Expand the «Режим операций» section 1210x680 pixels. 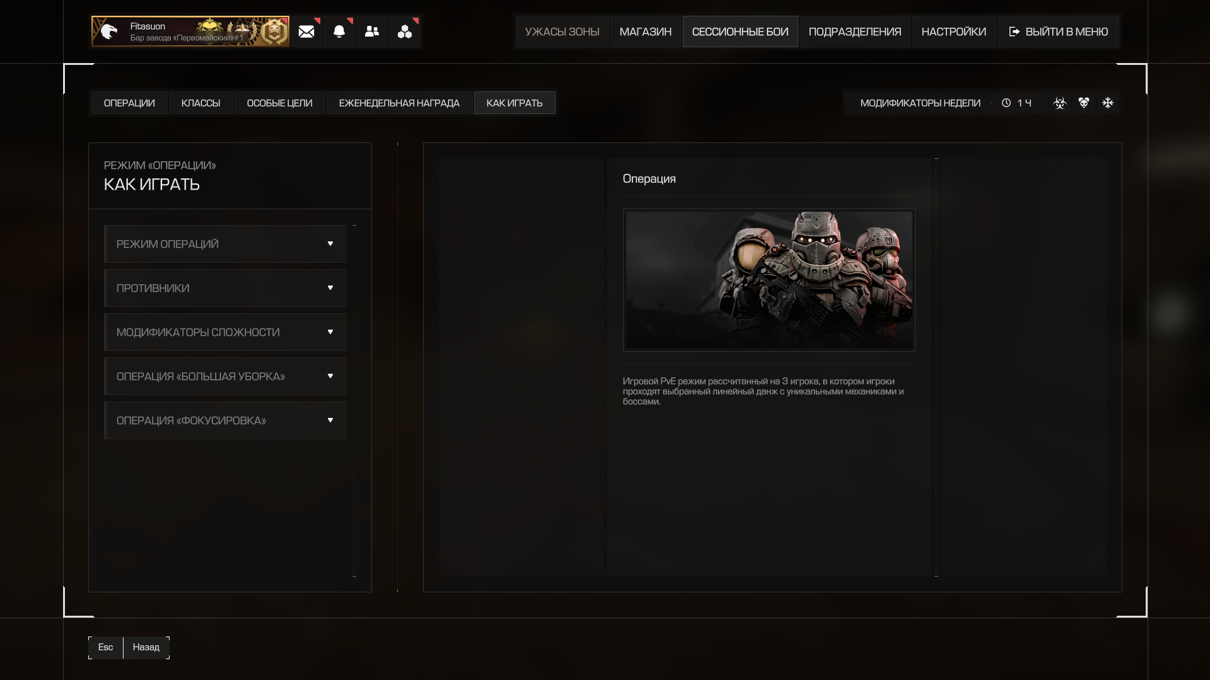225,244
